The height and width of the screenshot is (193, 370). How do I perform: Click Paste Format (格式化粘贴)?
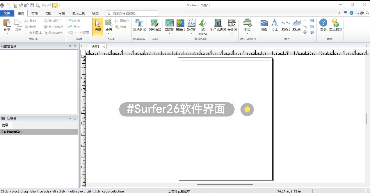click(54, 27)
